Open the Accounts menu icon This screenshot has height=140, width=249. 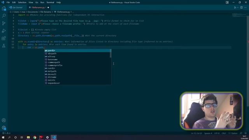pos(4,120)
